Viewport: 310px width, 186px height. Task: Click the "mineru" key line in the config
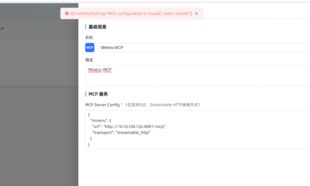point(101,120)
